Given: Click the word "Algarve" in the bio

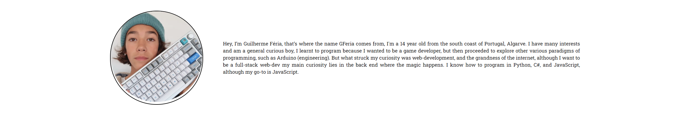Looking at the screenshot, I should [516, 44].
